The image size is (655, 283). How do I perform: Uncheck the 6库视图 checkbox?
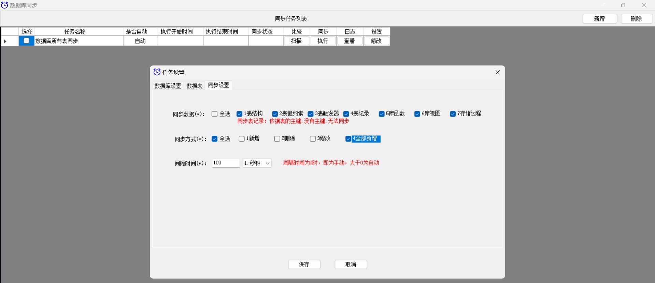point(417,114)
